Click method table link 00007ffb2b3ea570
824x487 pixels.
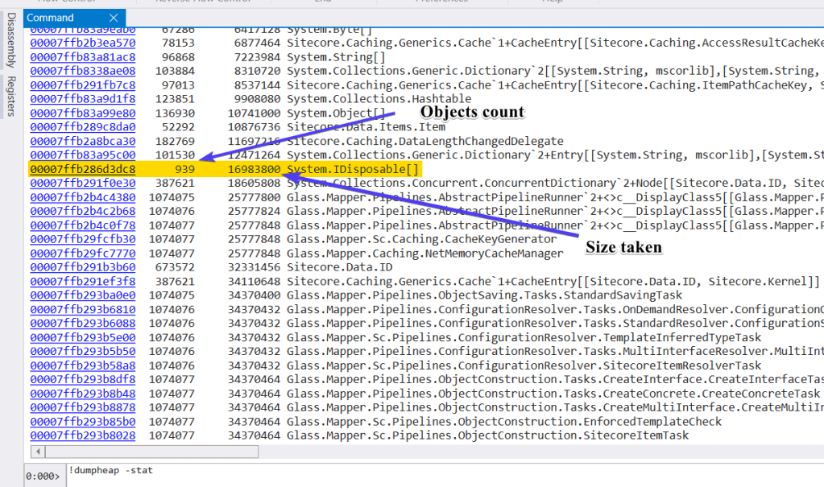[82, 43]
